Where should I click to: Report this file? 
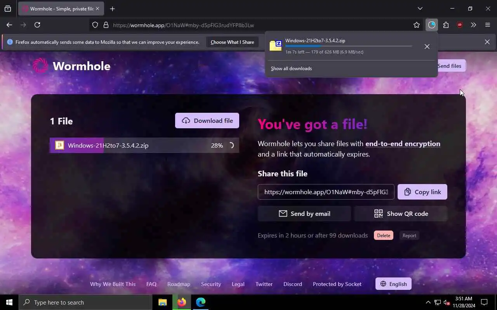pos(409,235)
